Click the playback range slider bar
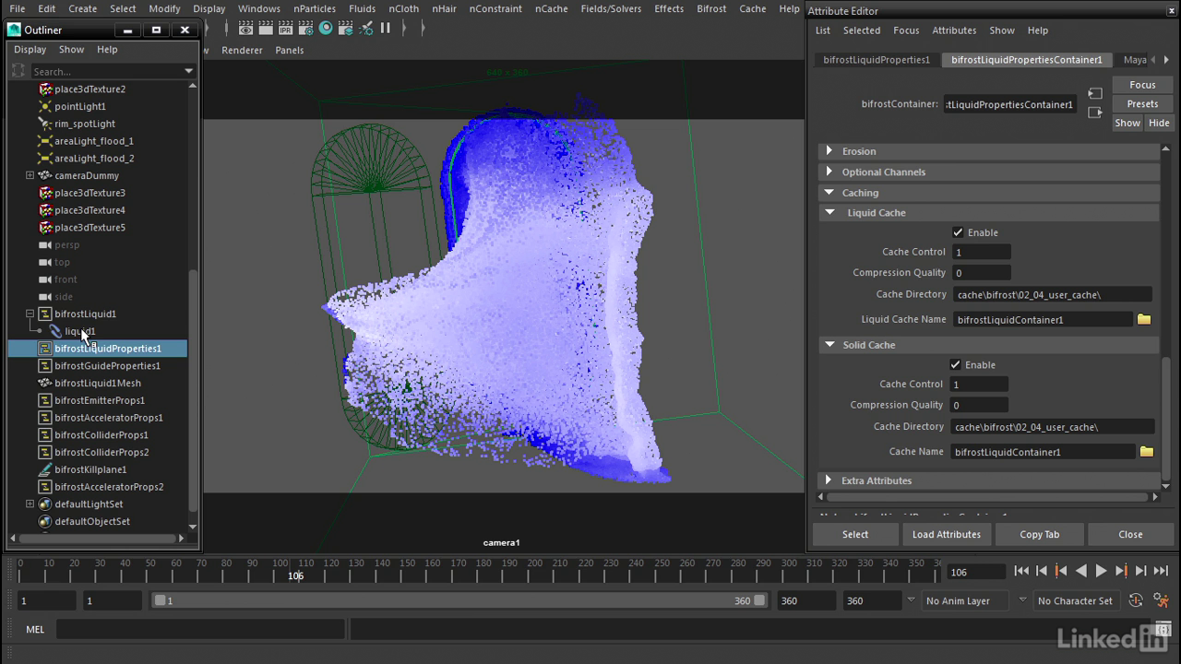The height and width of the screenshot is (664, 1181). tap(459, 600)
